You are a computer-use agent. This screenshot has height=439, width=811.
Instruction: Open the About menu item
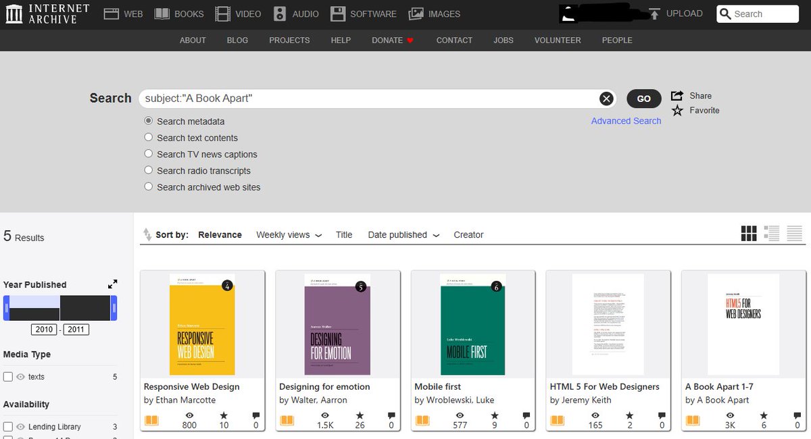[193, 40]
